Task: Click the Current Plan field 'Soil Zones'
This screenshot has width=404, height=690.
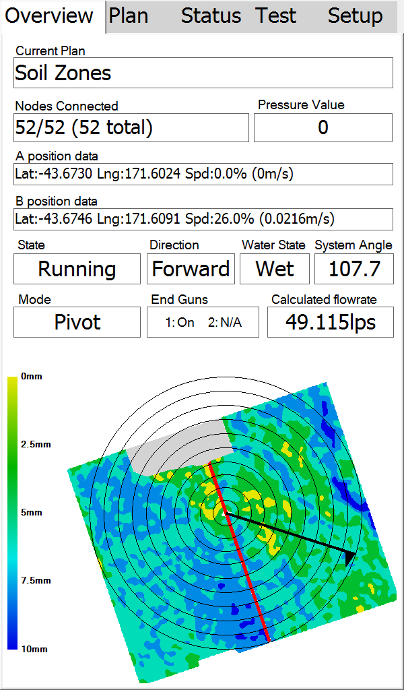Action: [x=203, y=73]
